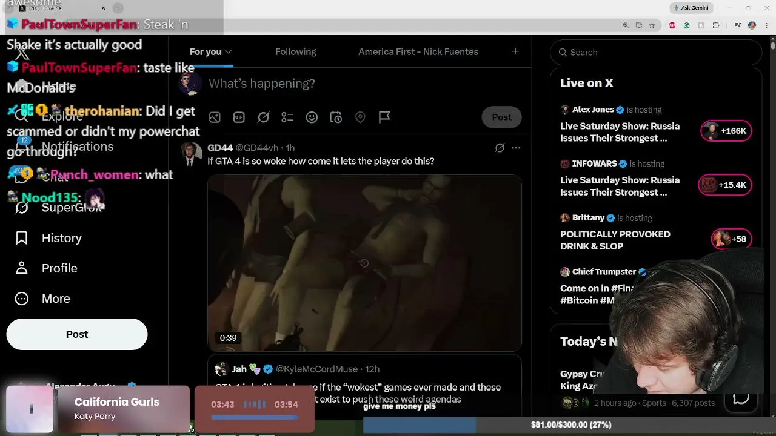
Task: Schedule the post with the calendar icon
Action: pos(336,117)
